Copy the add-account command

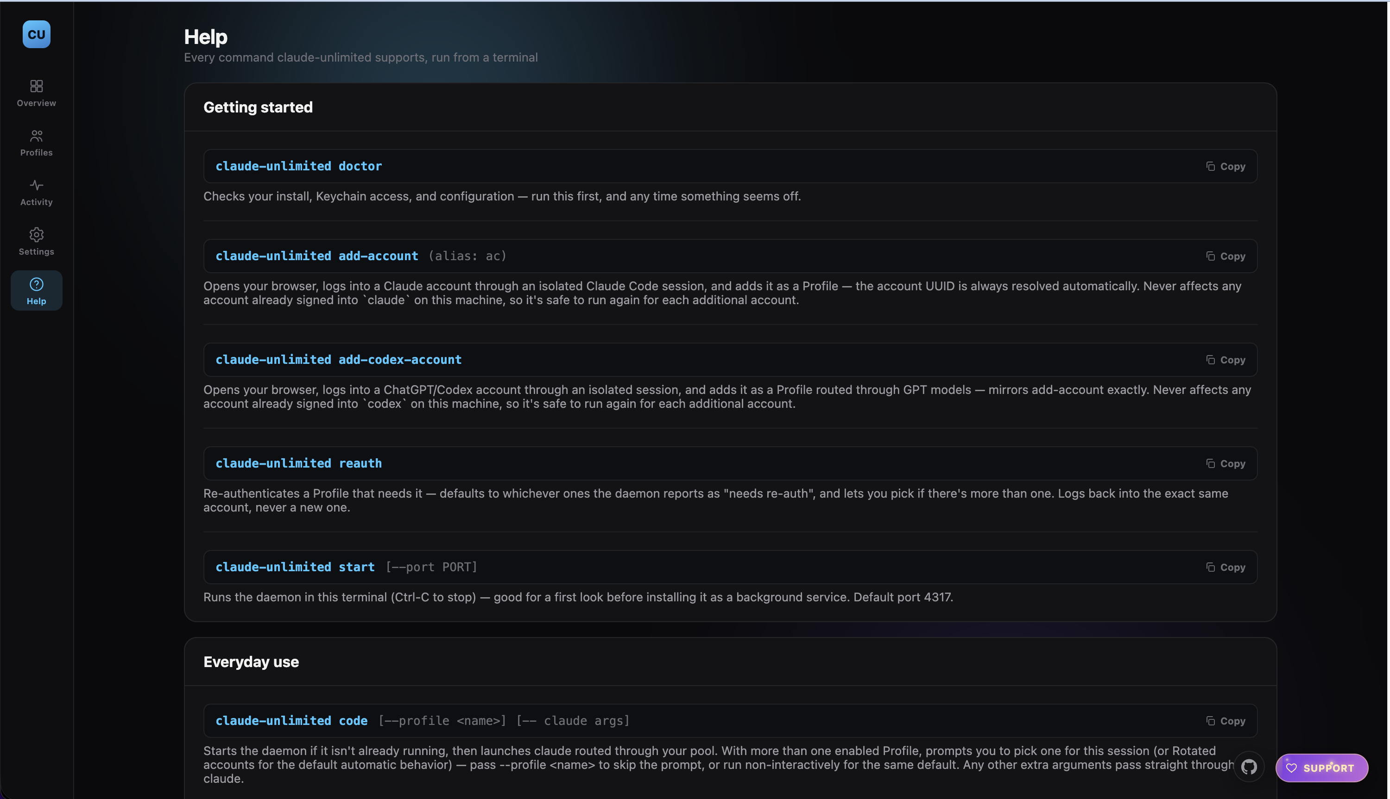tap(1225, 256)
